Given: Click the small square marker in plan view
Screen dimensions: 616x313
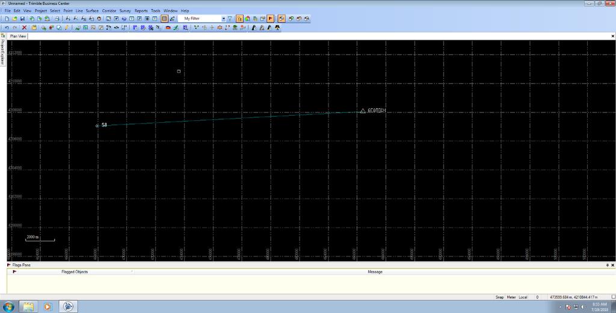Looking at the screenshot, I should [x=179, y=71].
